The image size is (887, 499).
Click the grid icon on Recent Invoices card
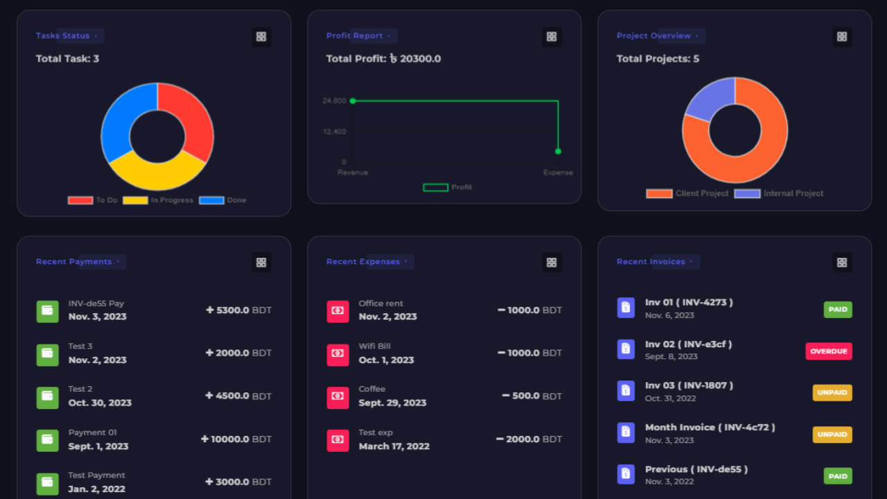click(842, 262)
